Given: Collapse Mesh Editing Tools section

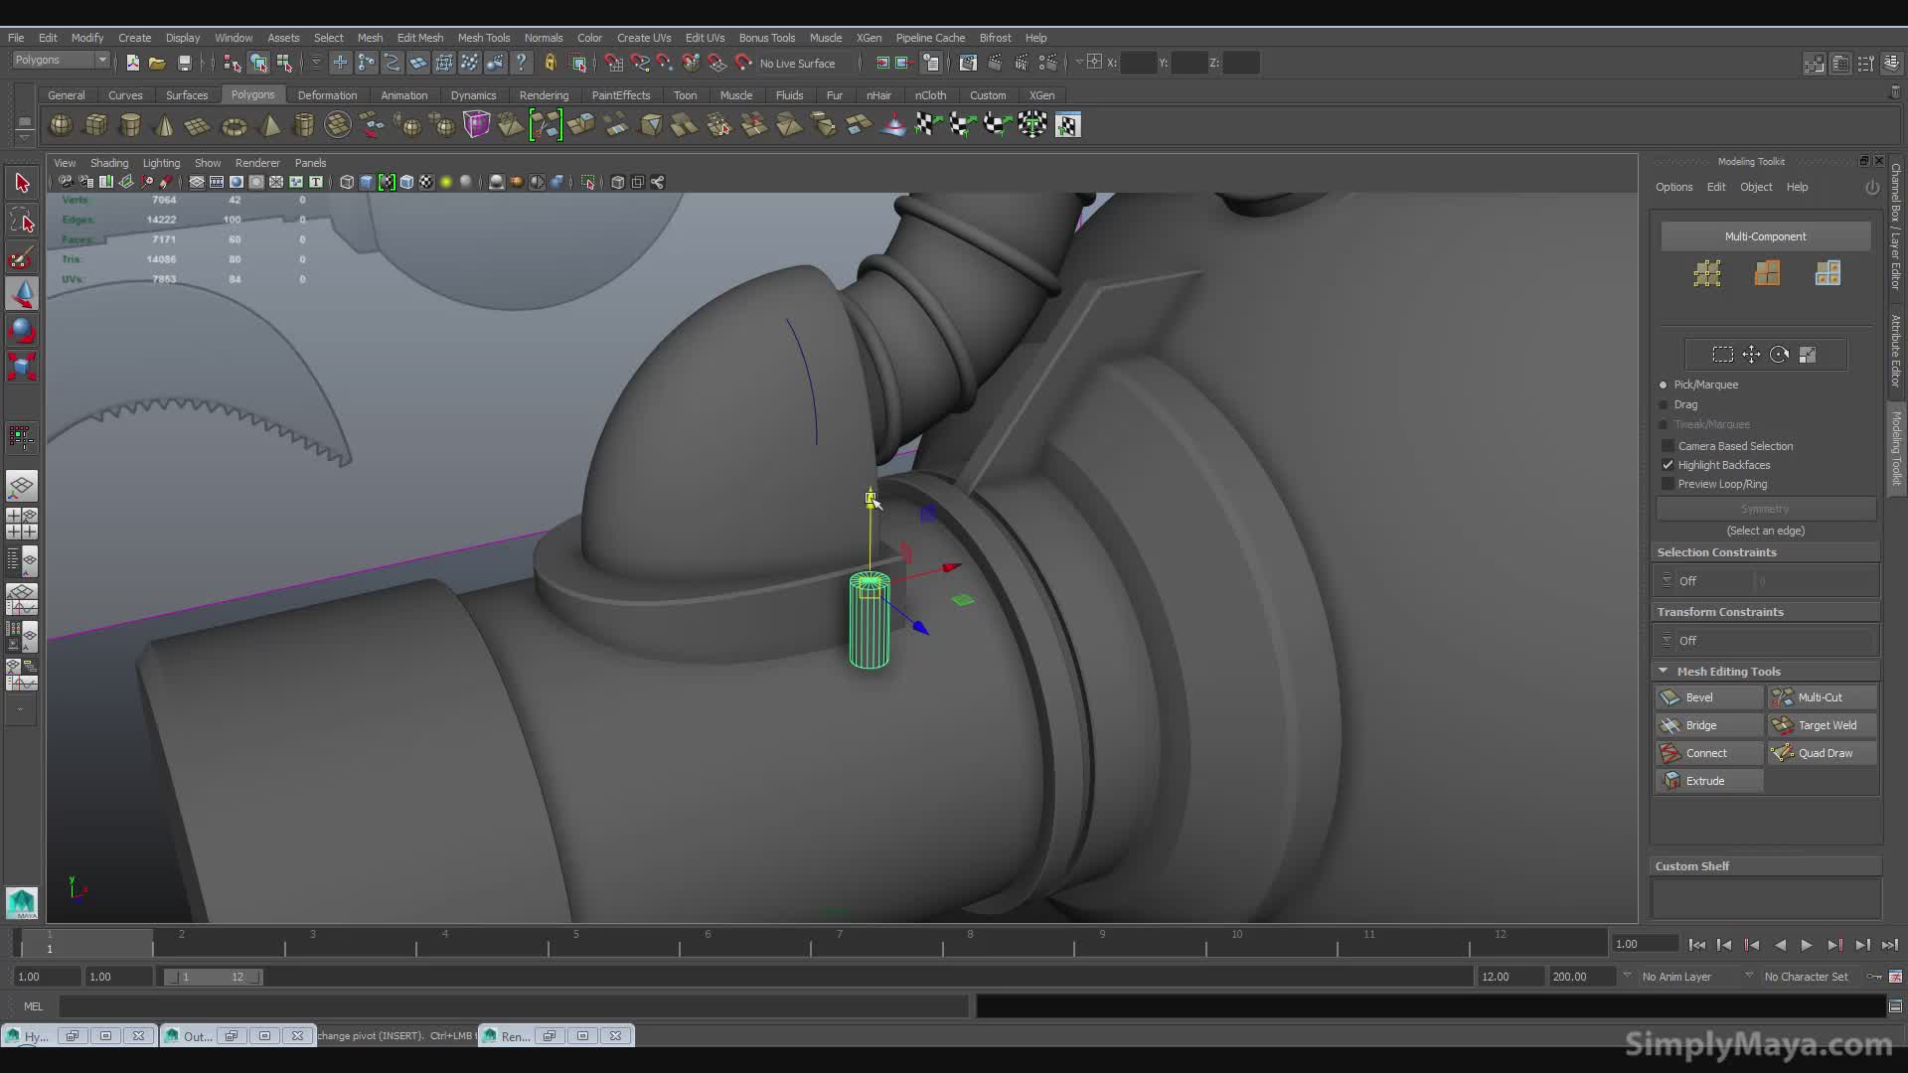Looking at the screenshot, I should coord(1663,671).
